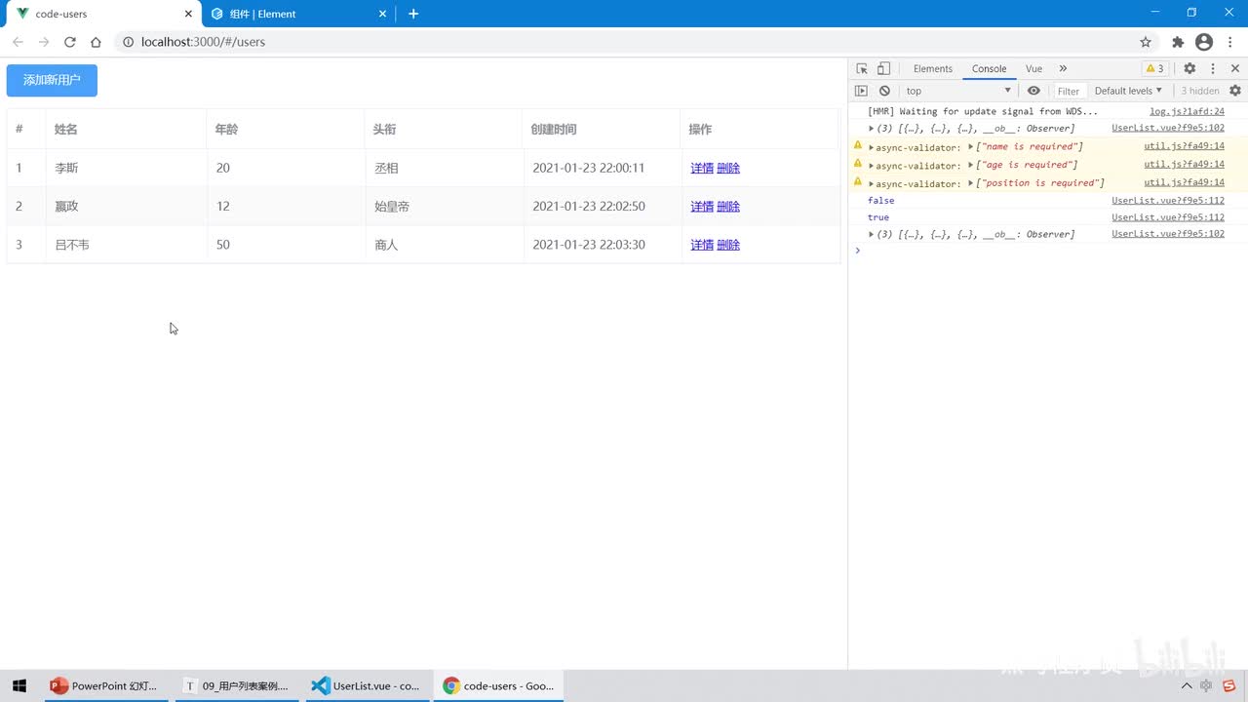
Task: Click the 3 warnings badge
Action: (1154, 68)
